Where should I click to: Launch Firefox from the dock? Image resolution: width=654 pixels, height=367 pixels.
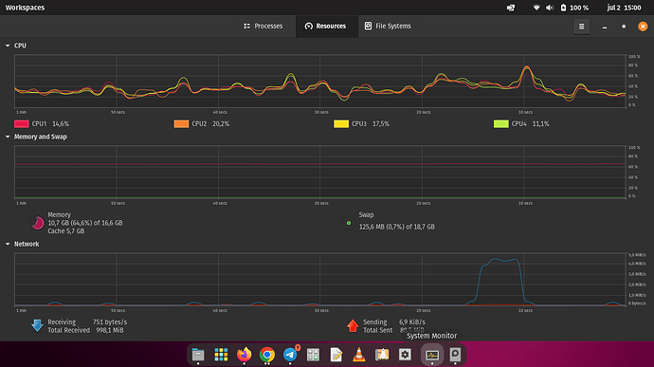coord(244,355)
